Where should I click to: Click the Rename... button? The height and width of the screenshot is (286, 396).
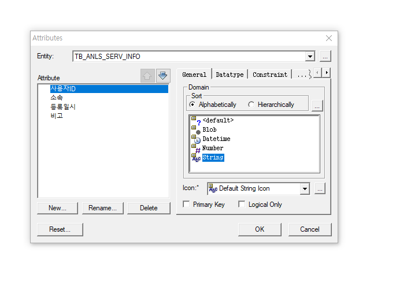[102, 208]
